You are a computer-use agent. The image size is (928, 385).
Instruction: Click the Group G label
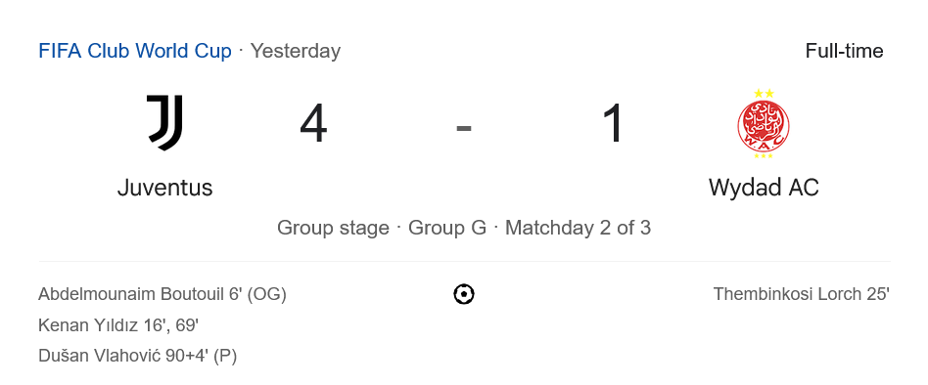(447, 228)
